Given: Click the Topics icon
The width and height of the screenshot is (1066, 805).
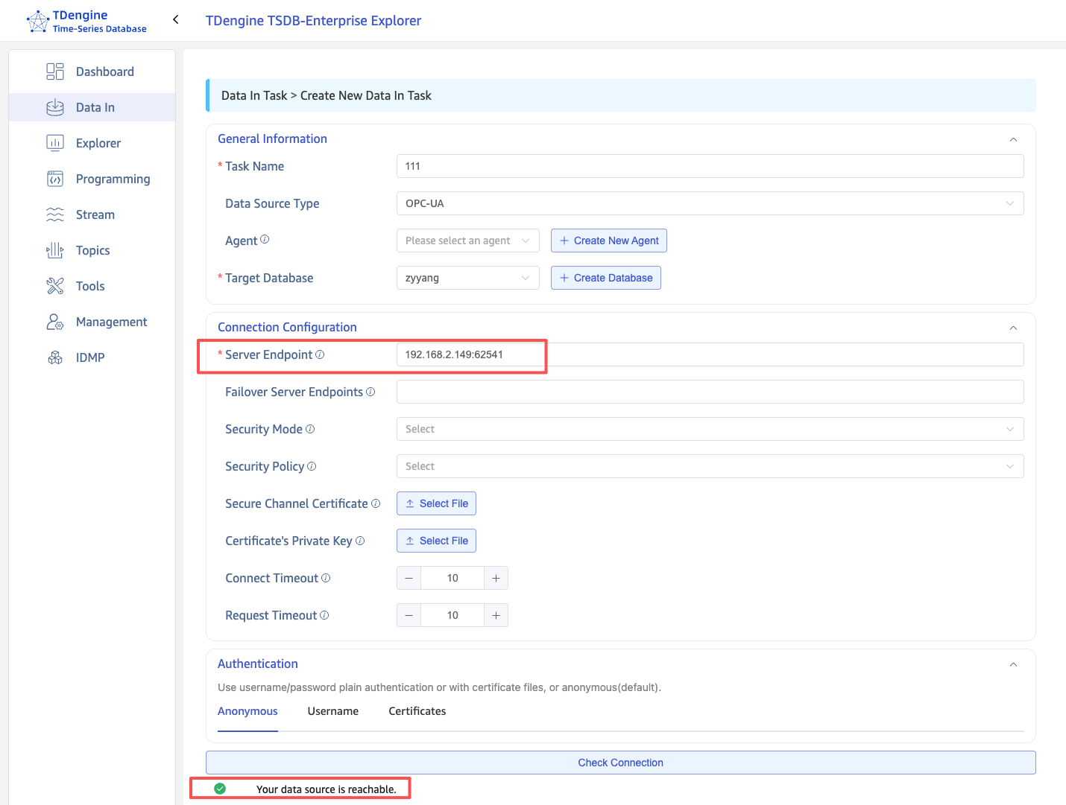Looking at the screenshot, I should 55,250.
